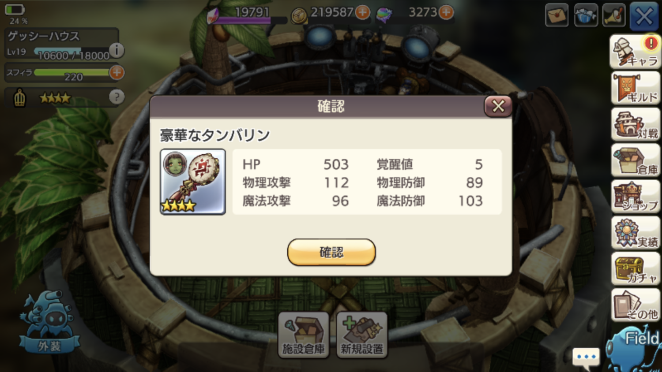Open the horn announcement icon
The width and height of the screenshot is (662, 372).
(x=614, y=15)
